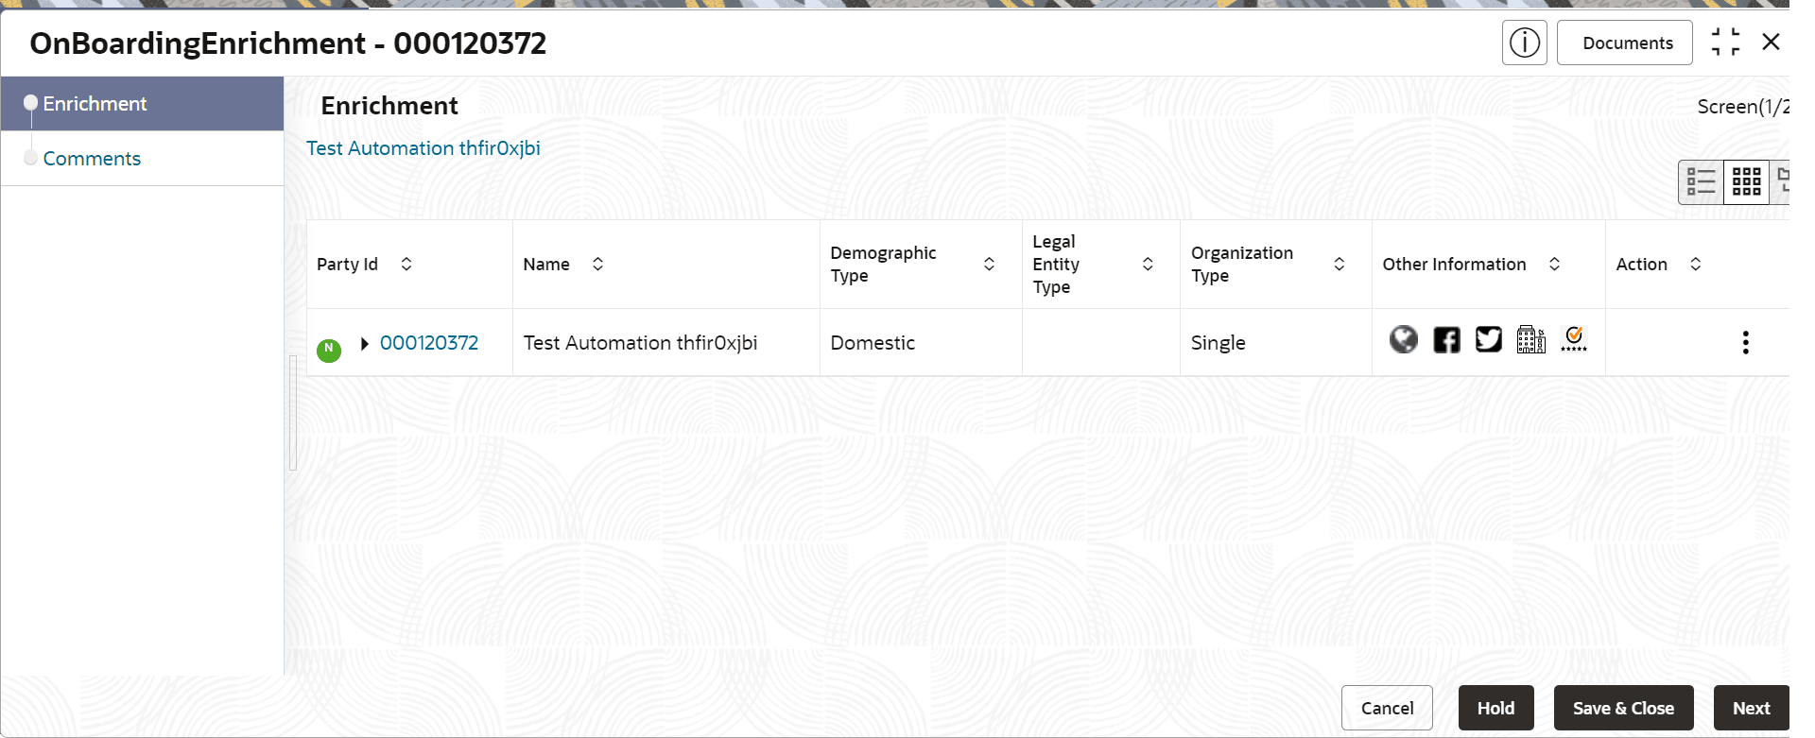
Task: Click the Save & Close button
Action: tap(1622, 708)
